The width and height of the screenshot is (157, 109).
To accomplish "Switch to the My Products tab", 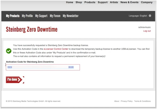I will click(13, 16).
